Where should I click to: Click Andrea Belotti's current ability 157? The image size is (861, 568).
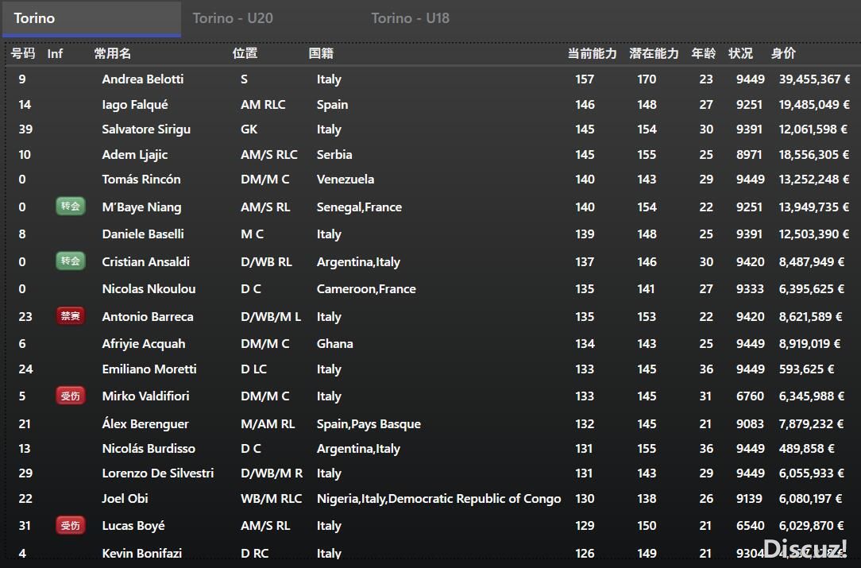click(585, 79)
